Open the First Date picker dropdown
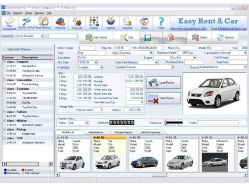Image resolution: width=249 pixels, height=187 pixels. [x=96, y=62]
